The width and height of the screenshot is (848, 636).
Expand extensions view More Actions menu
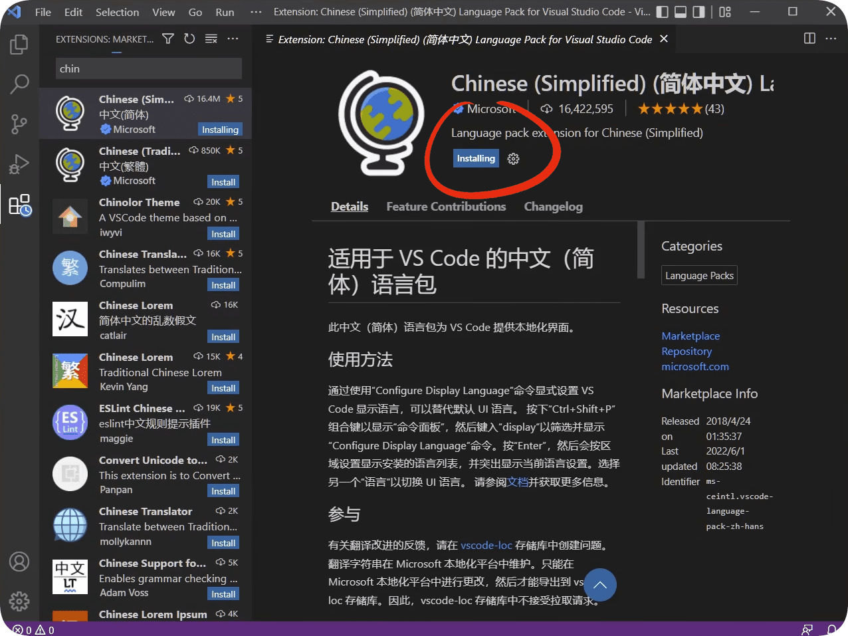click(x=233, y=39)
